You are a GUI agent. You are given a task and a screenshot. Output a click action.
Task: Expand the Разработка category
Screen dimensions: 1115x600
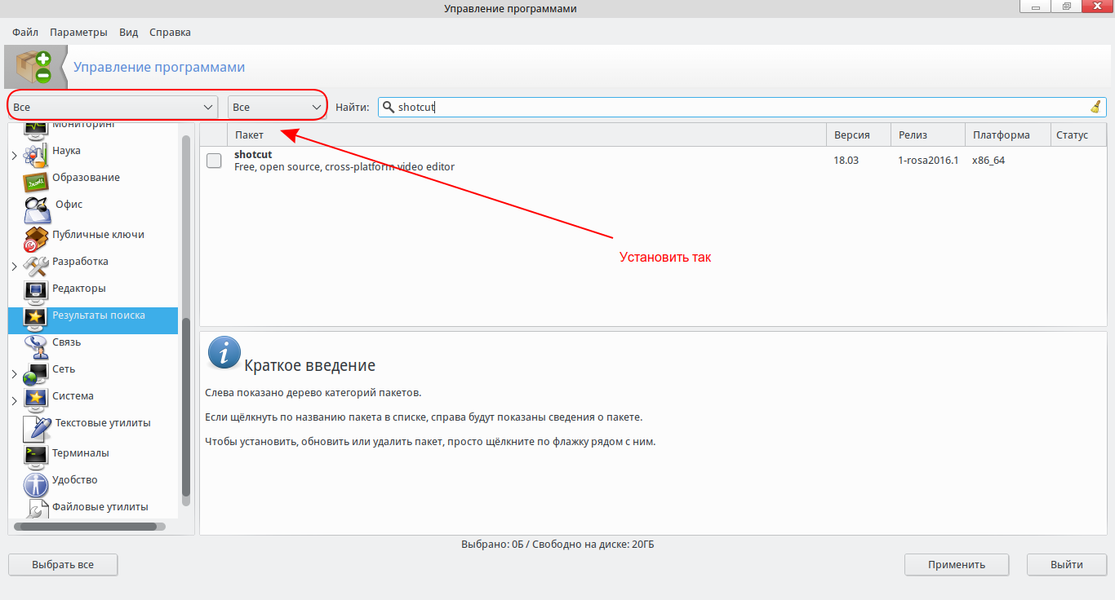15,266
